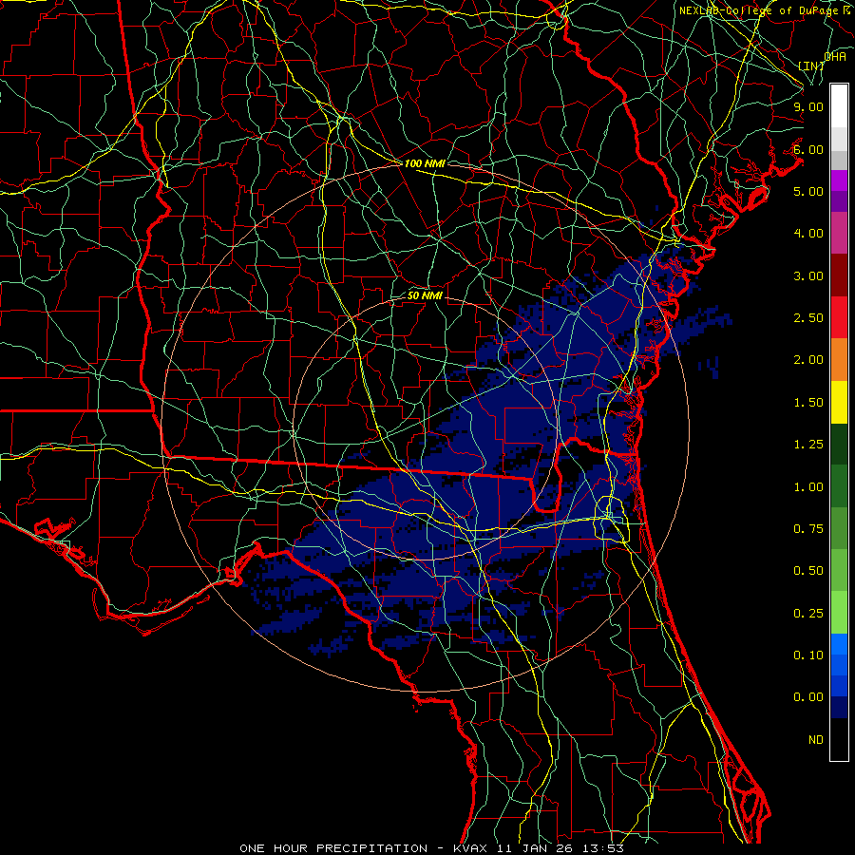This screenshot has width=855, height=855.
Task: Click the '9.00' legend value
Action: [x=808, y=106]
